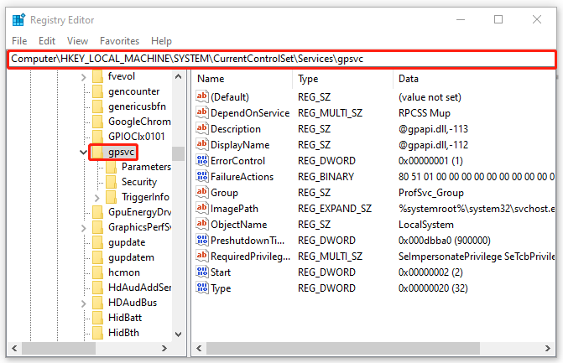Select the ImagePath value name
Image resolution: width=563 pixels, height=363 pixels.
click(234, 209)
